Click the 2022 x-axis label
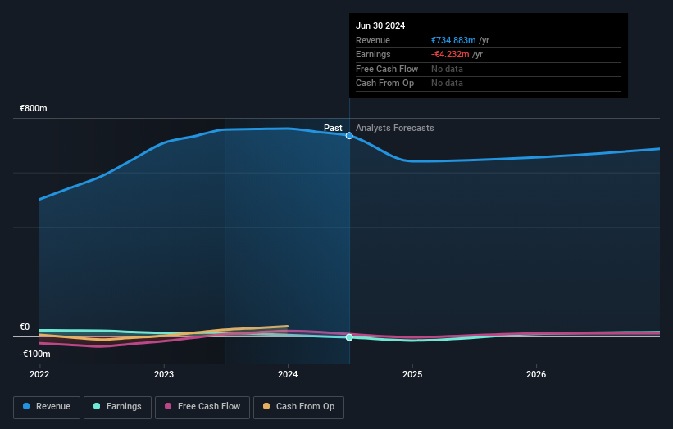Screen dimensions: 673x429 point(39,375)
